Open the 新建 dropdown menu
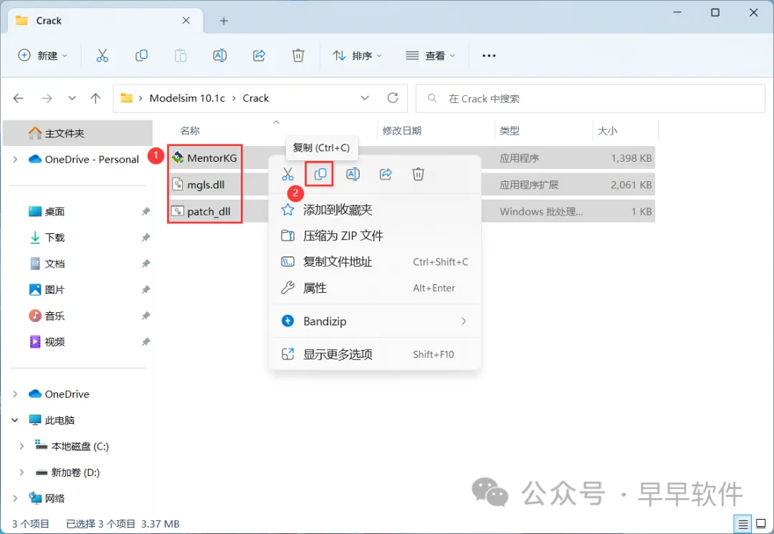Image resolution: width=774 pixels, height=534 pixels. (x=42, y=56)
